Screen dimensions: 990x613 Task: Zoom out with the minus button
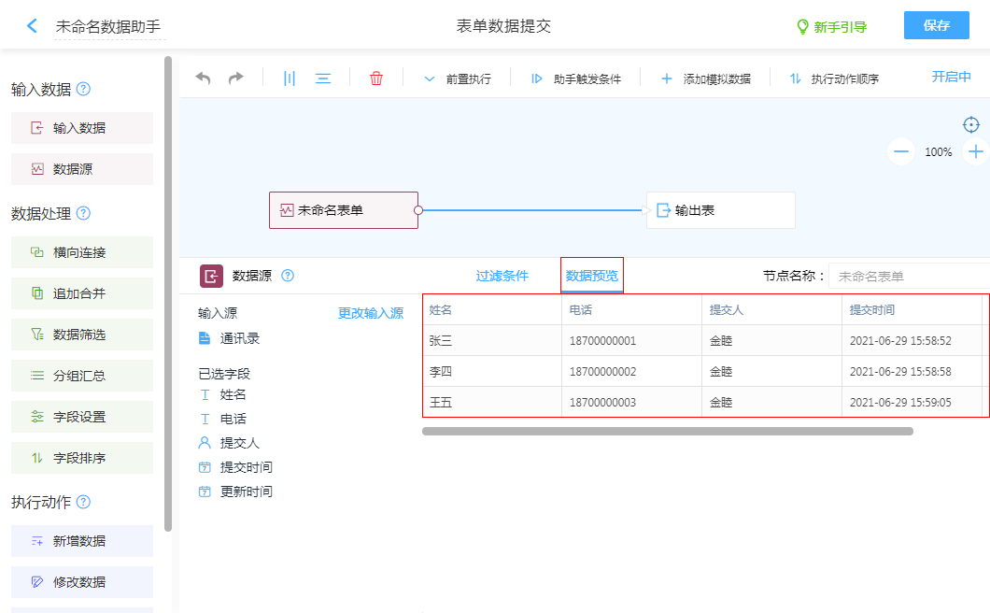pyautogui.click(x=901, y=151)
